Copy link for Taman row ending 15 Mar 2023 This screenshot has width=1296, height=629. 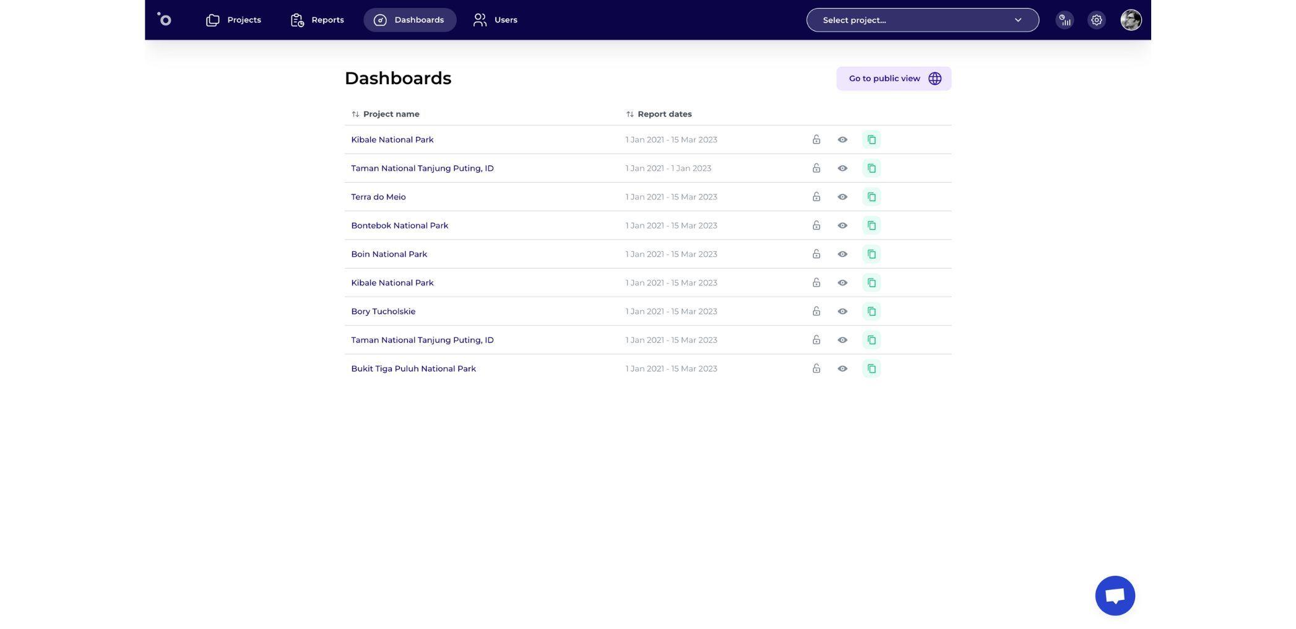coord(871,340)
